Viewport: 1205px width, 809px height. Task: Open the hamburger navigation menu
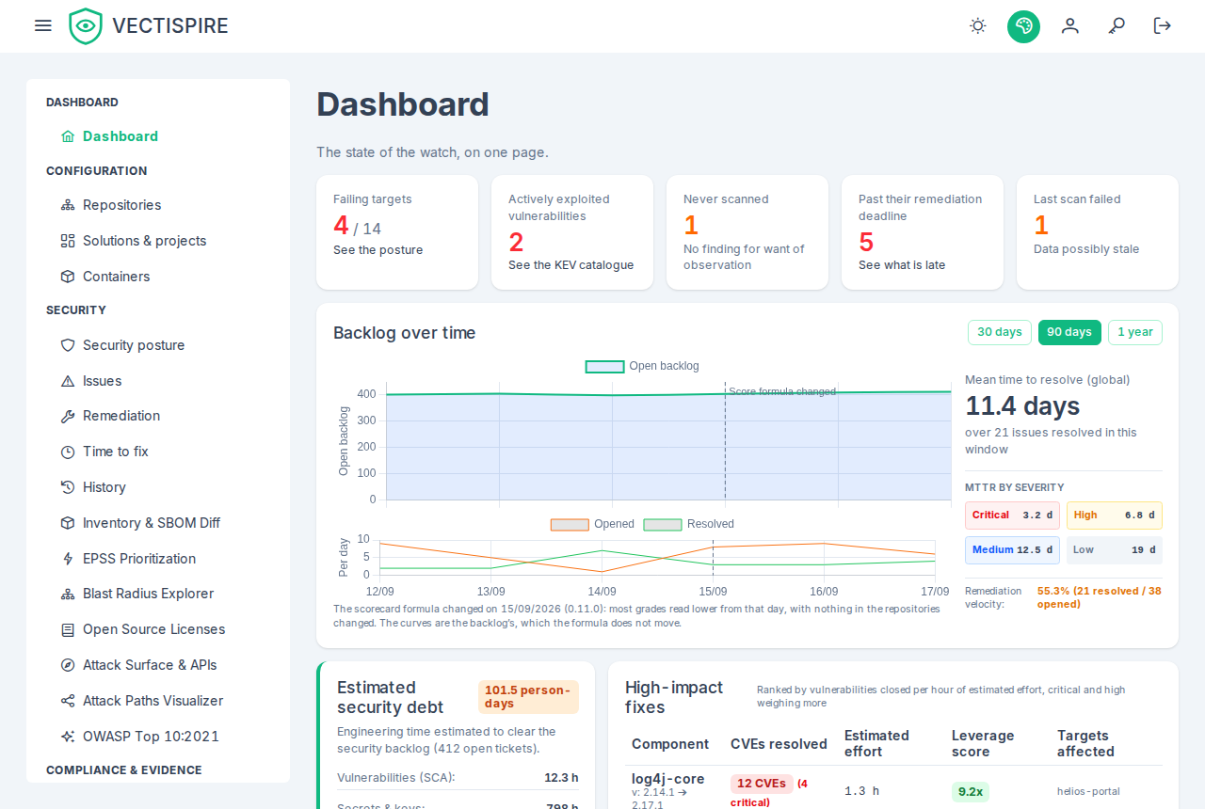(42, 25)
